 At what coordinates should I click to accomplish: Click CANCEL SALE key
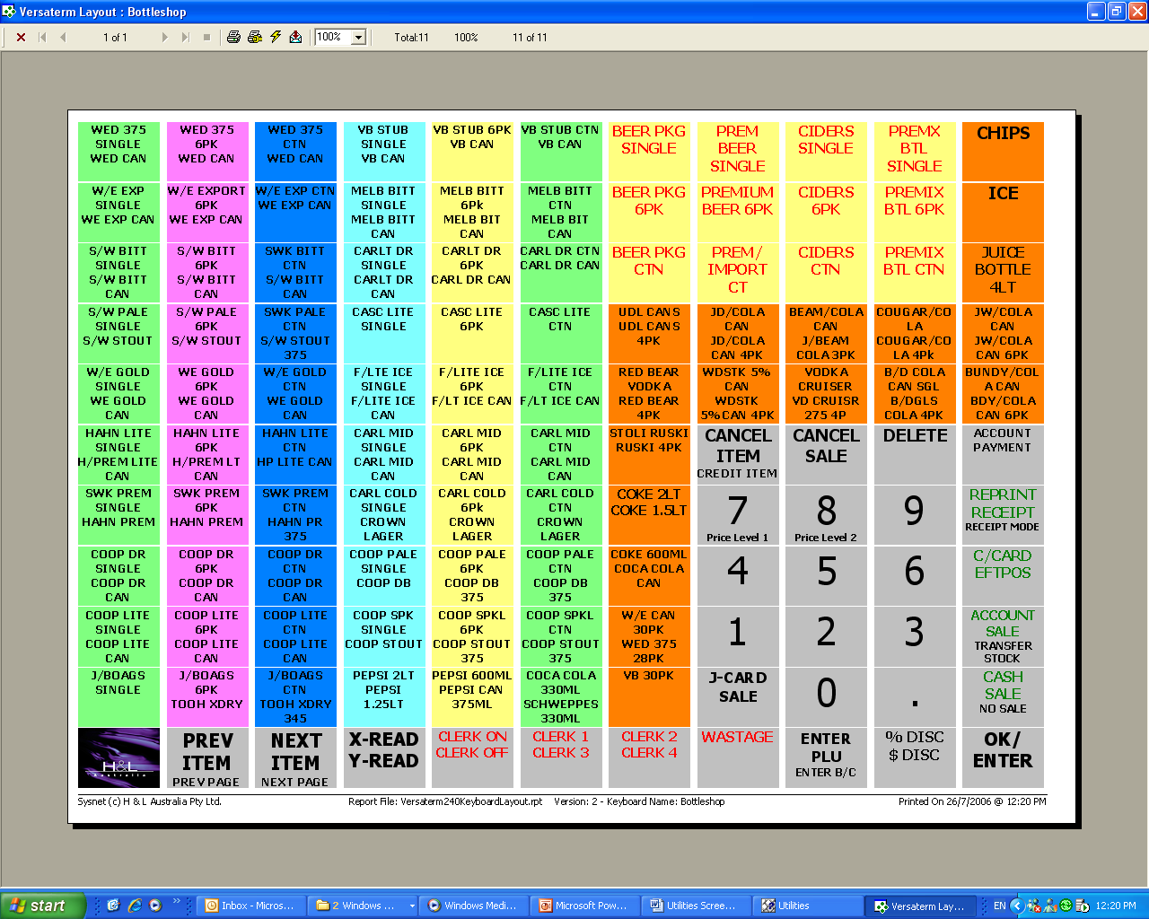click(x=826, y=454)
